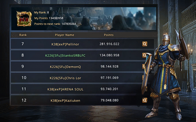The height and width of the screenshot is (122, 196).
Task: View K38[exP]Kaziuken details via magnifier icon
Action: point(145,100)
